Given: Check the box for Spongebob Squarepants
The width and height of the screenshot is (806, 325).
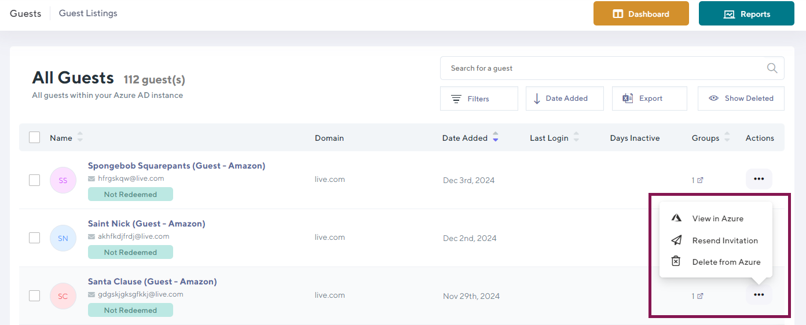Looking at the screenshot, I should coord(35,180).
